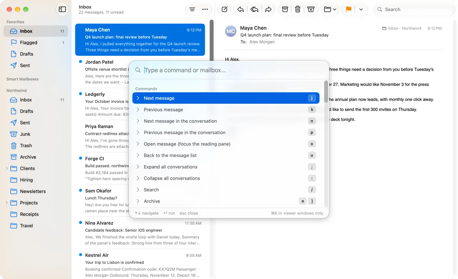Select Back to the message list command
Screen dimensions: 458x279
pos(226,155)
